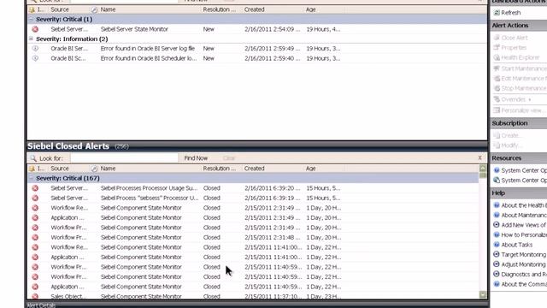Click the Create subscription icon
The image size is (547, 308).
point(497,135)
